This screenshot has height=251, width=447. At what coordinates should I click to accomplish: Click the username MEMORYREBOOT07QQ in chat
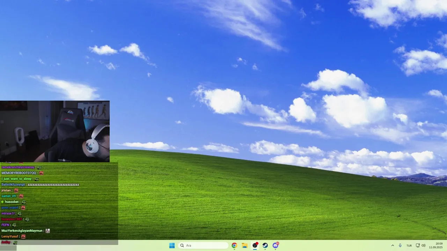tap(19, 173)
